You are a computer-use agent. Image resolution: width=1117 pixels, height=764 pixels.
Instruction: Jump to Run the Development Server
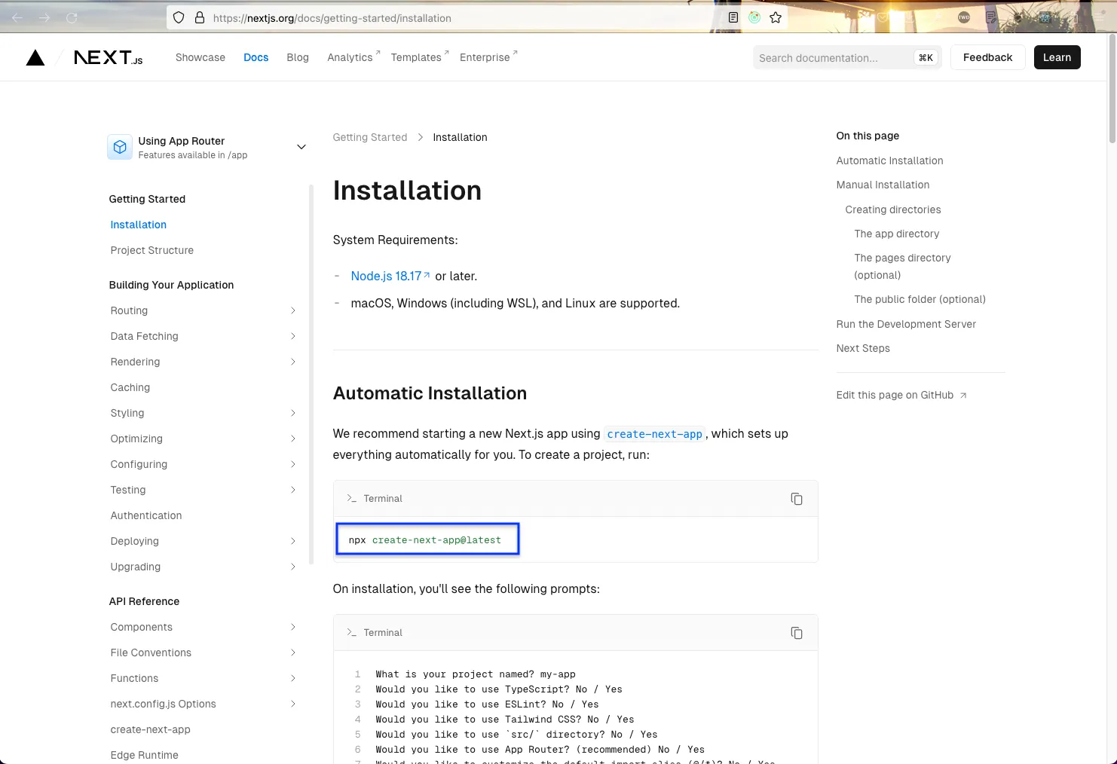pyautogui.click(x=906, y=324)
